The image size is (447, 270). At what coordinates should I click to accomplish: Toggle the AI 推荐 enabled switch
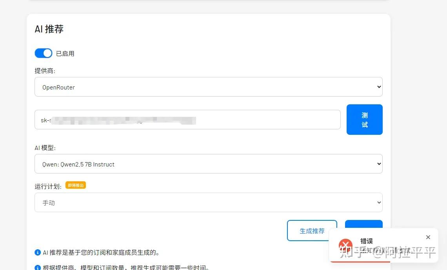point(43,53)
